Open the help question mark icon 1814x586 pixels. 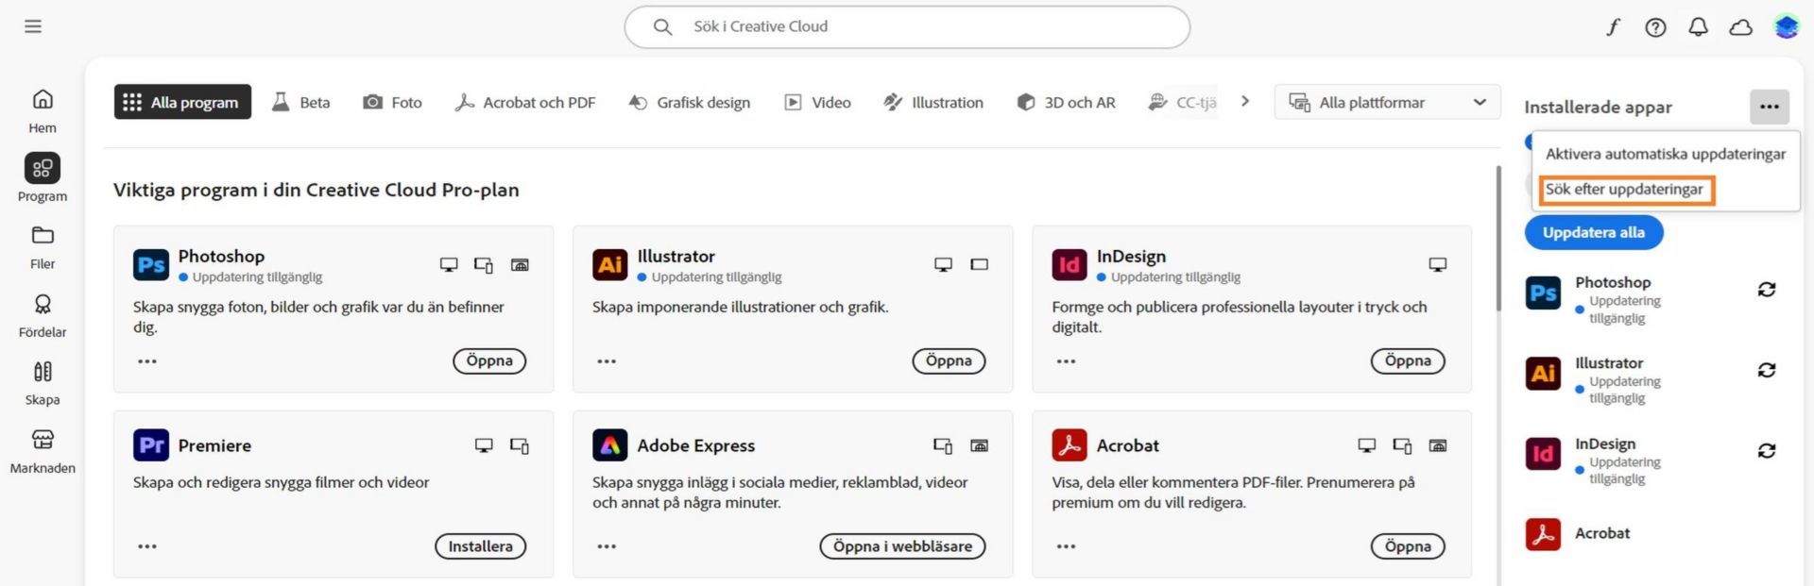tap(1655, 27)
